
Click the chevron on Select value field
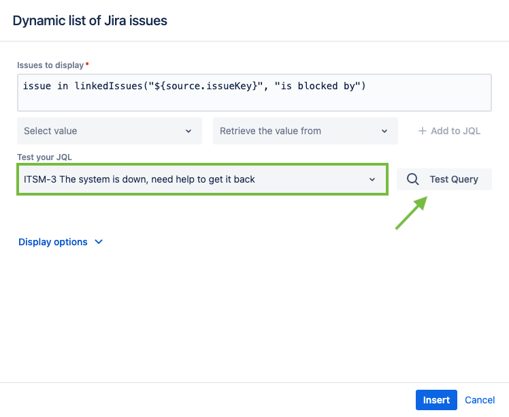coord(188,131)
